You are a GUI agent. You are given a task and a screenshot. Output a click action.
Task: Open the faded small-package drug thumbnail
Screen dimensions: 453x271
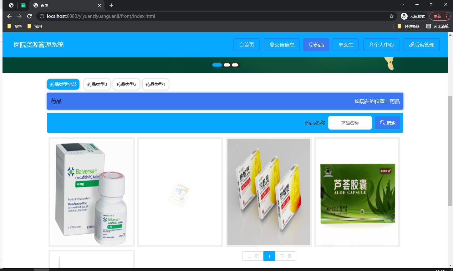click(x=180, y=192)
